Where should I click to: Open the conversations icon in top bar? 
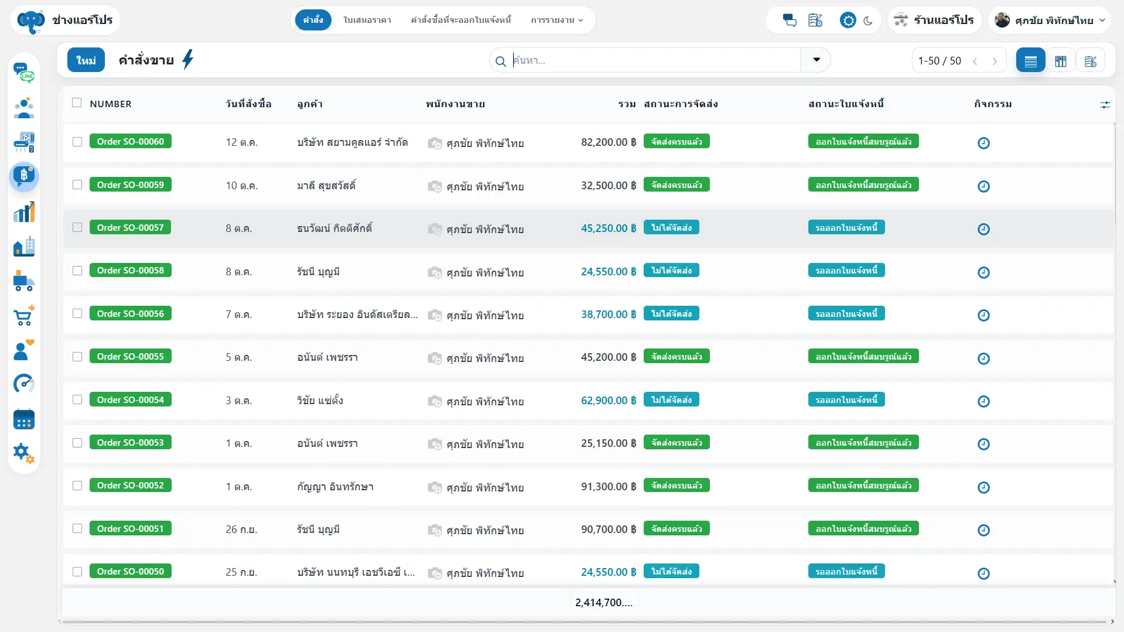tap(790, 21)
